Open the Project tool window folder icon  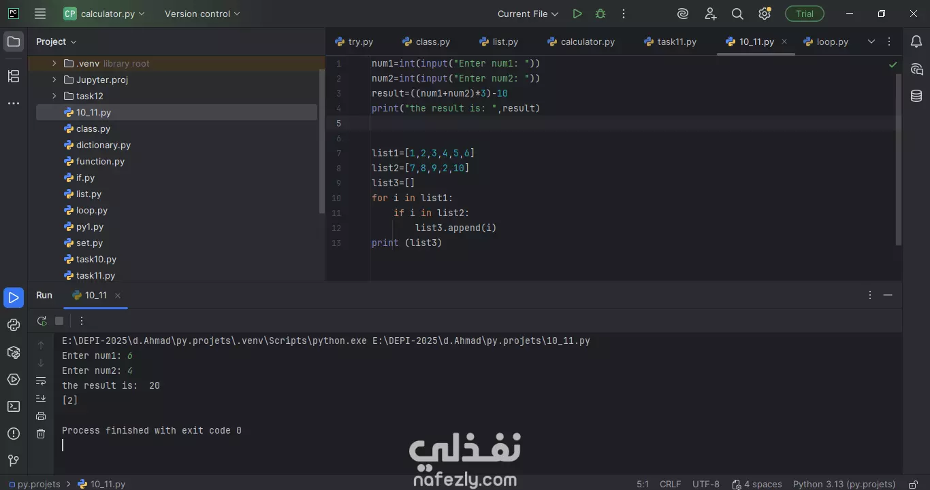[14, 42]
